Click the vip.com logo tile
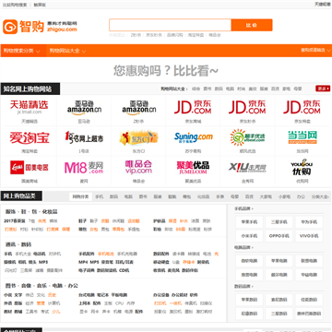The image size is (332, 332). point(138,167)
